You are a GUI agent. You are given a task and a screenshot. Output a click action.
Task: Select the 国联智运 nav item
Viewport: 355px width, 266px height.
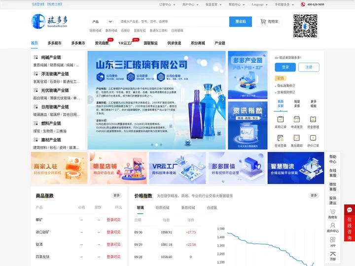[150, 43]
